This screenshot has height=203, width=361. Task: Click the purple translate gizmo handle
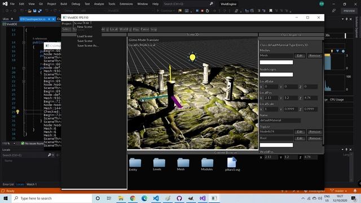tap(177, 102)
